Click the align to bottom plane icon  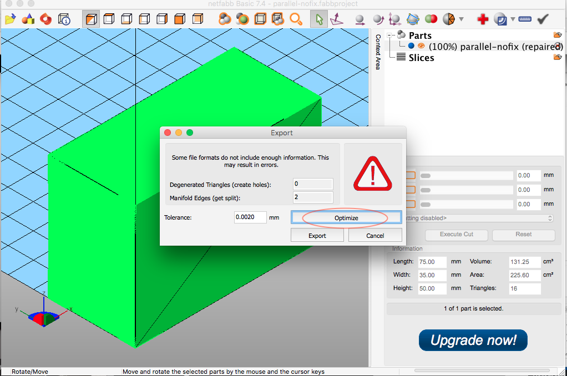click(x=337, y=19)
